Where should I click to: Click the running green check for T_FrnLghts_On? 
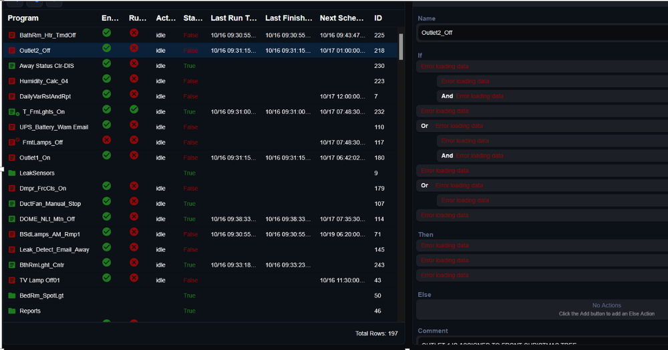click(x=134, y=109)
